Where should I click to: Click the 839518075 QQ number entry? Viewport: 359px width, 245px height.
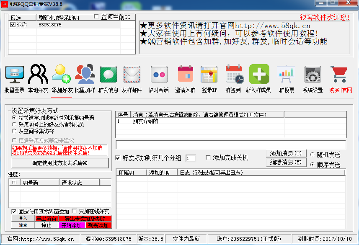(50, 25)
